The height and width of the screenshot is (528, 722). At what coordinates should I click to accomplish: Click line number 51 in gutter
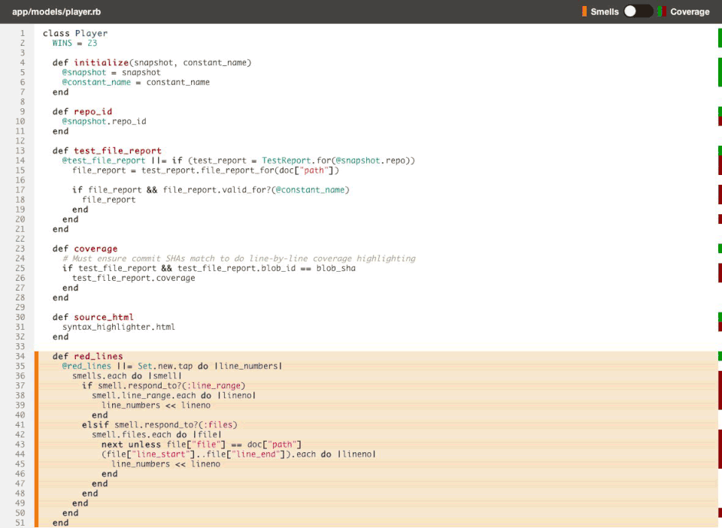(20, 523)
